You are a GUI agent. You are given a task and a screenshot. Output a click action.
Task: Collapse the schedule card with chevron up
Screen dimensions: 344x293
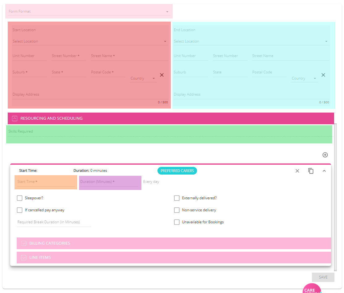pos(324,171)
